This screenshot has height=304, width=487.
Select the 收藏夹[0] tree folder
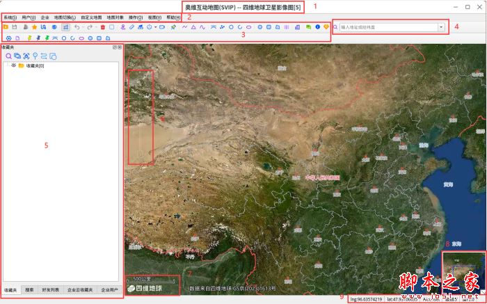point(35,66)
